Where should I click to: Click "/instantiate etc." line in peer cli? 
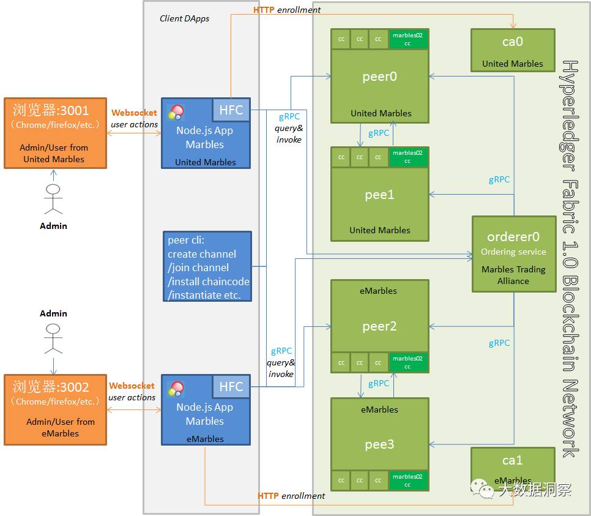tap(204, 295)
